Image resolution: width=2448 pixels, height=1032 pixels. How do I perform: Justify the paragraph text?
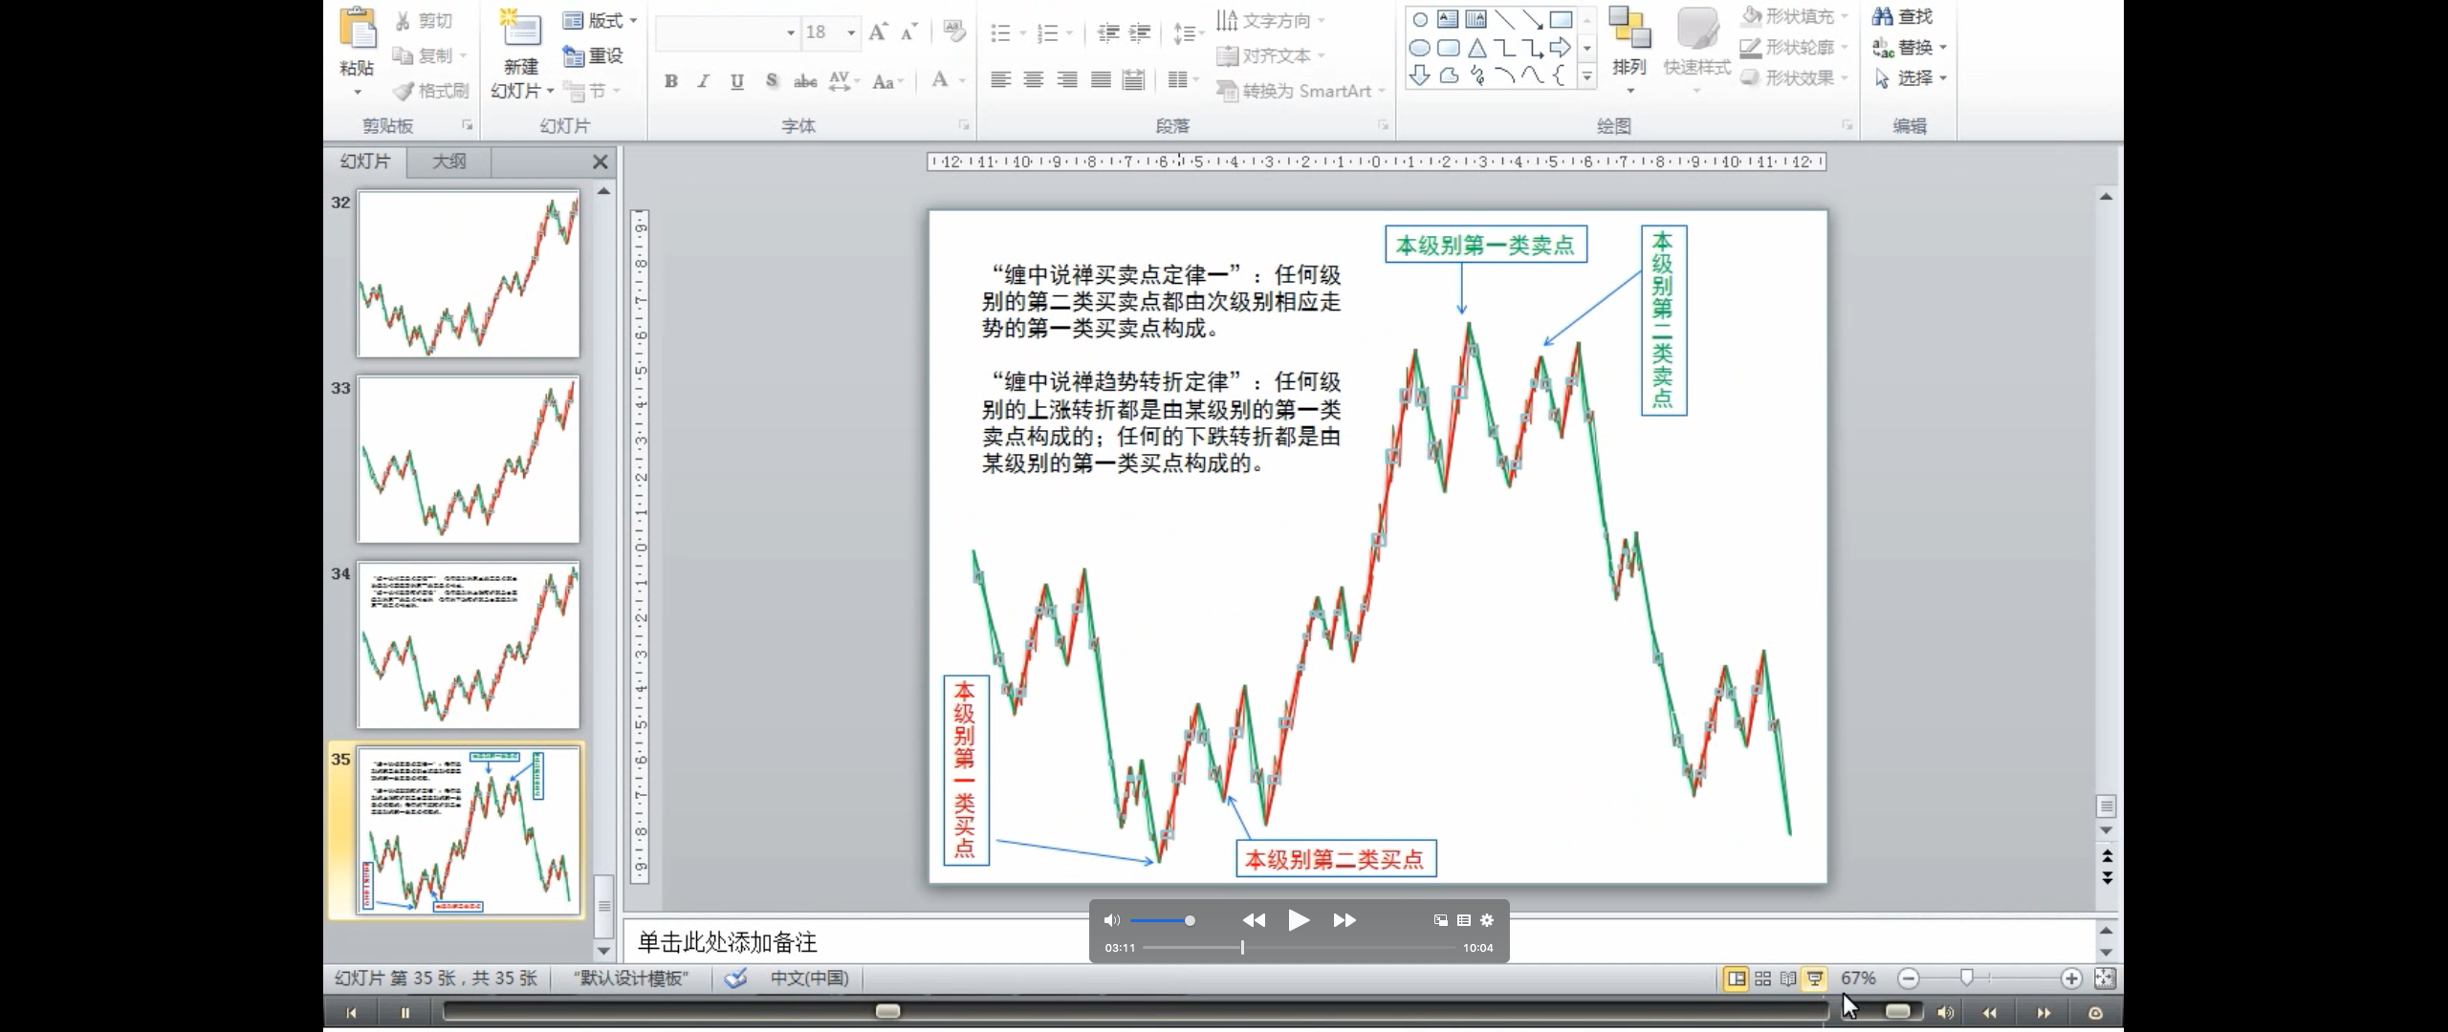1101,80
